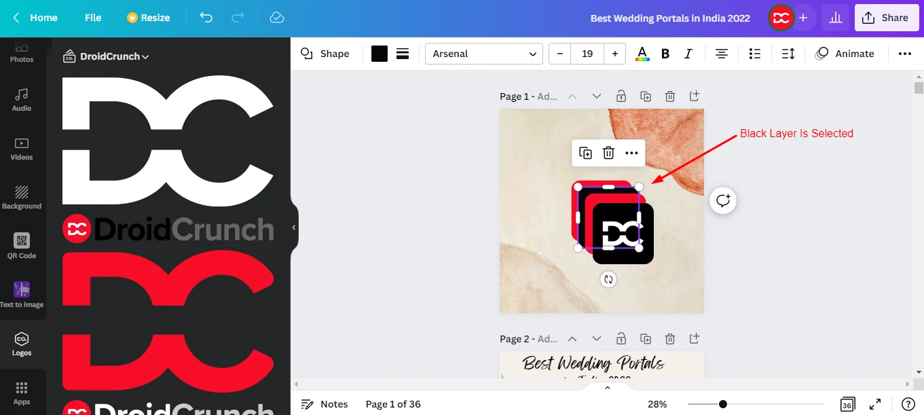Apply bulleted list formatting
924x415 pixels.
(x=754, y=54)
